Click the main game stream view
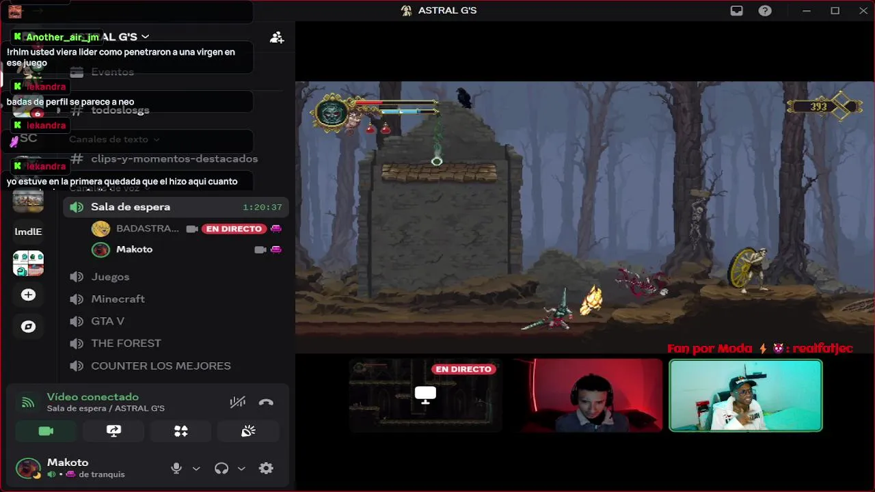The image size is (875, 492). [584, 218]
